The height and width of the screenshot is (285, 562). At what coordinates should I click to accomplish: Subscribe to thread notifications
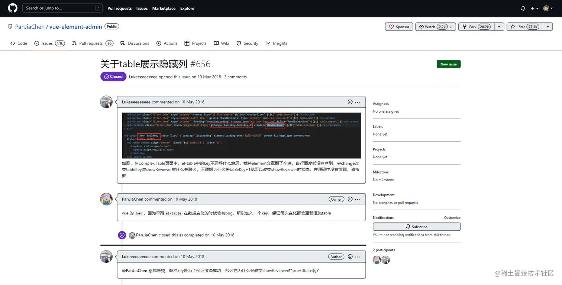pos(416,226)
